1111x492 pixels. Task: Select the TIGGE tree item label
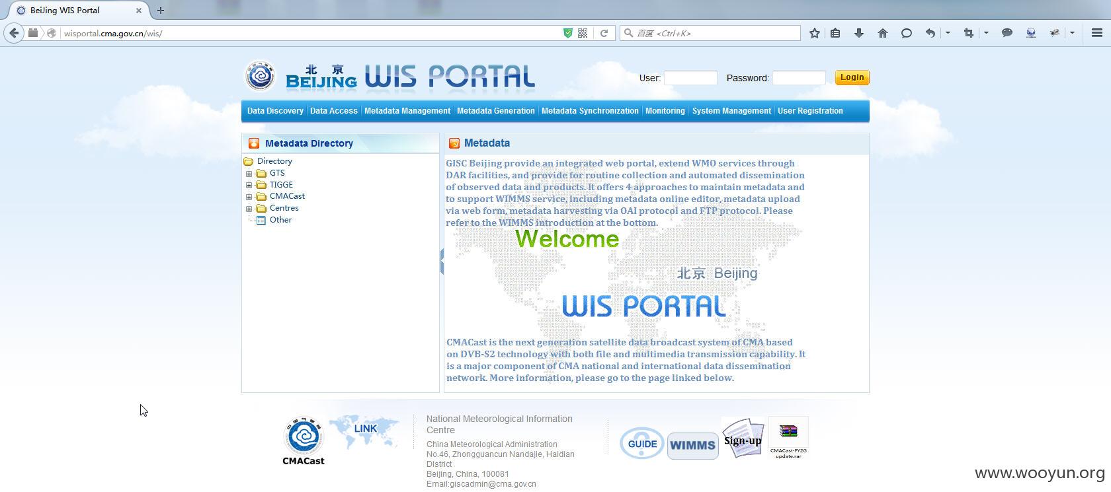(281, 185)
